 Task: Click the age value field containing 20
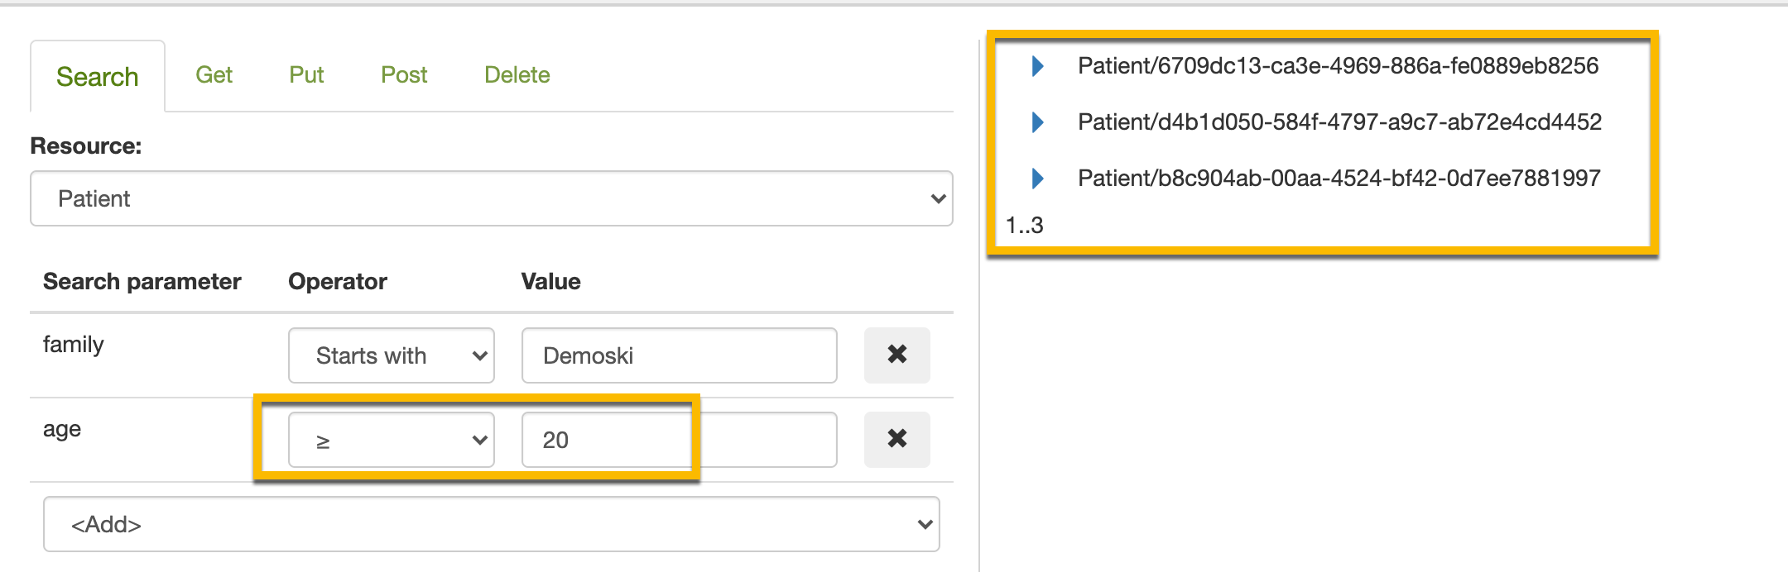pyautogui.click(x=680, y=440)
